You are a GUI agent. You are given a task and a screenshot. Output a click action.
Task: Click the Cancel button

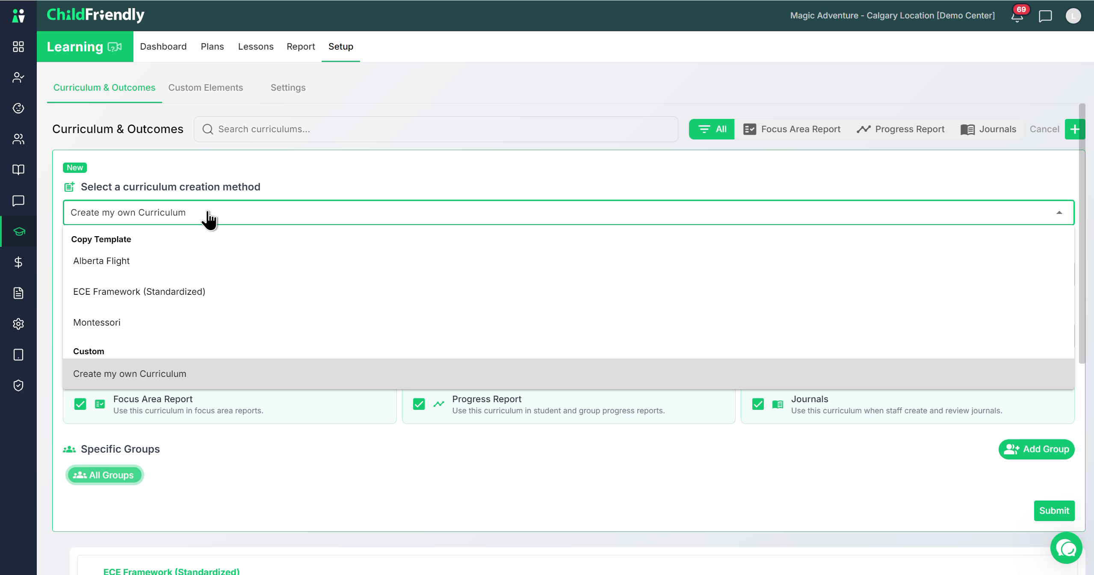pos(1044,129)
